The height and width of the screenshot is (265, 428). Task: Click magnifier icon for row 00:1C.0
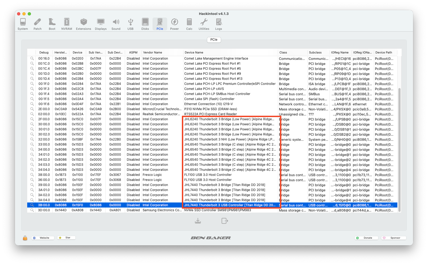[32, 64]
